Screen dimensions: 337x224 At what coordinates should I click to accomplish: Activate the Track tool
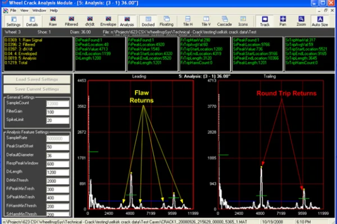[x=265, y=21]
